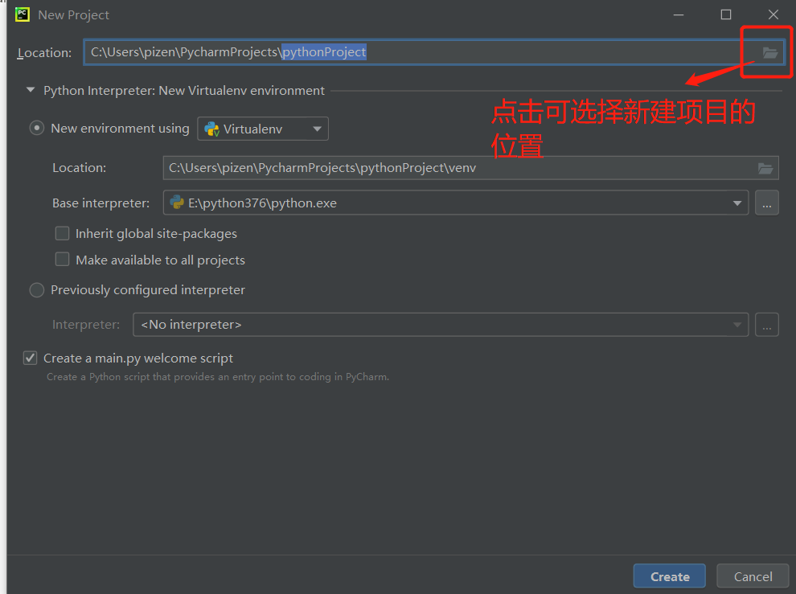Click the Python icon in Base interpreter field
This screenshot has height=594, width=796.
[x=176, y=203]
